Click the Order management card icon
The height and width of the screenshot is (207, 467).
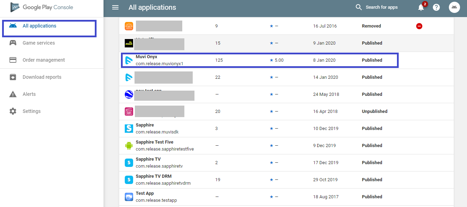pos(13,60)
